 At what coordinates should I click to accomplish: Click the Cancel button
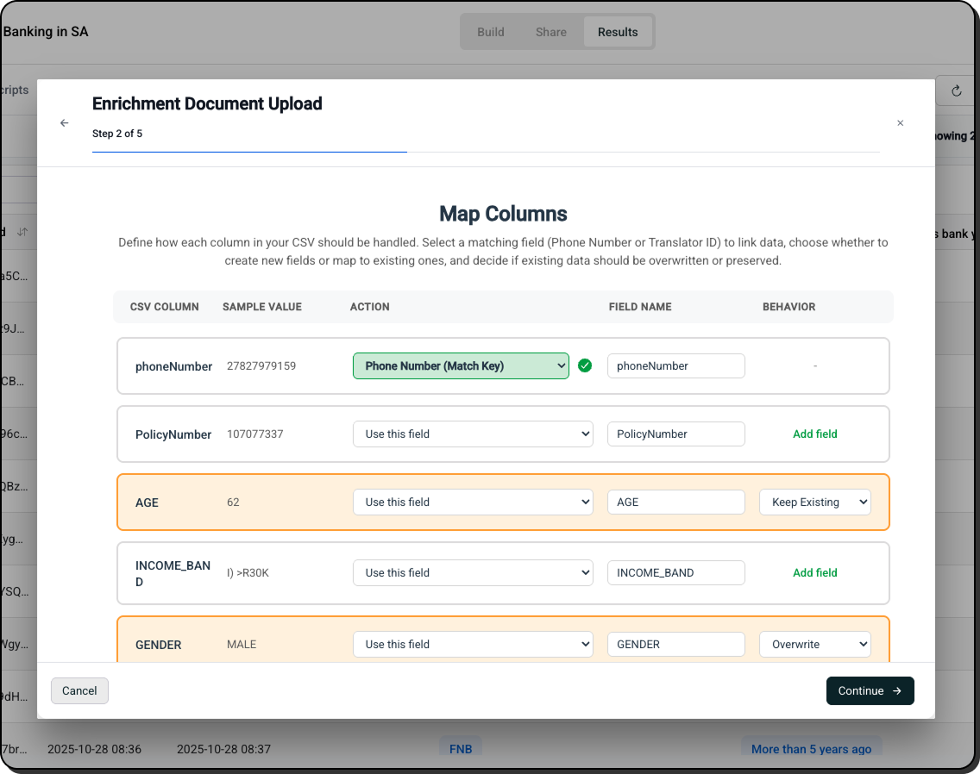click(x=79, y=690)
